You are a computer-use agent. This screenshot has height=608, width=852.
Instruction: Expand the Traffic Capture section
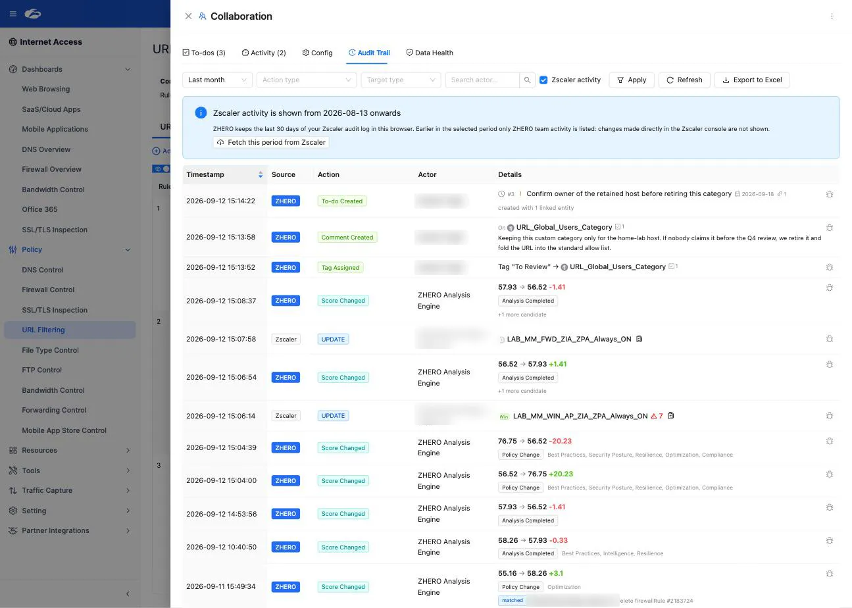[x=128, y=490]
